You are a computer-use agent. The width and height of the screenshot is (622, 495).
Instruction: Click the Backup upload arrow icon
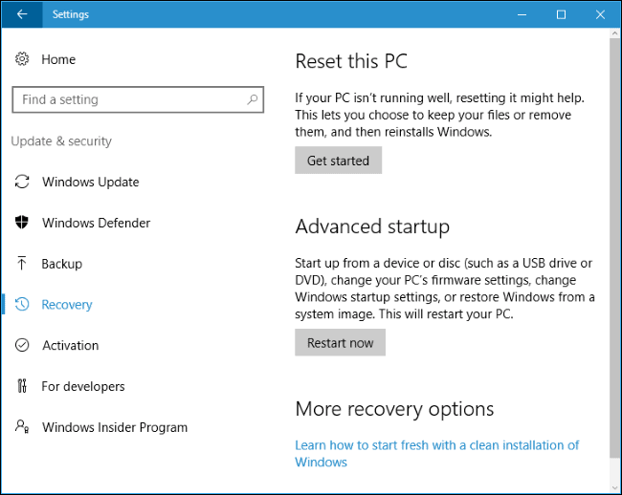tap(22, 264)
